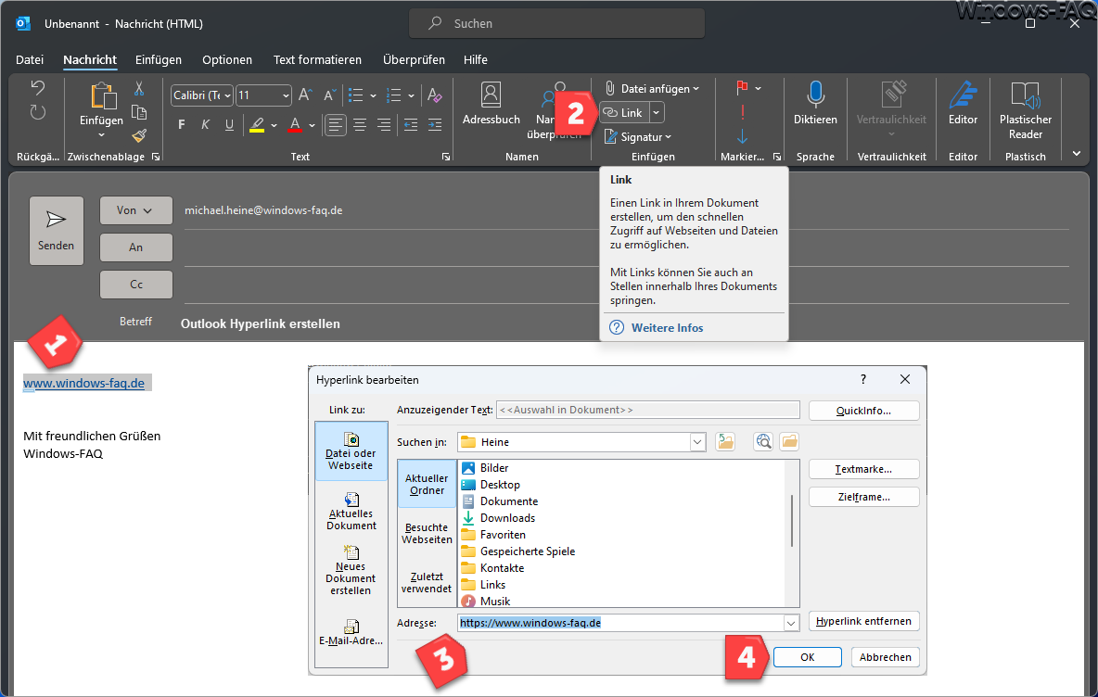Screen dimensions: 1098x697
Task: Open the Von sender dropdown
Action: (x=135, y=210)
